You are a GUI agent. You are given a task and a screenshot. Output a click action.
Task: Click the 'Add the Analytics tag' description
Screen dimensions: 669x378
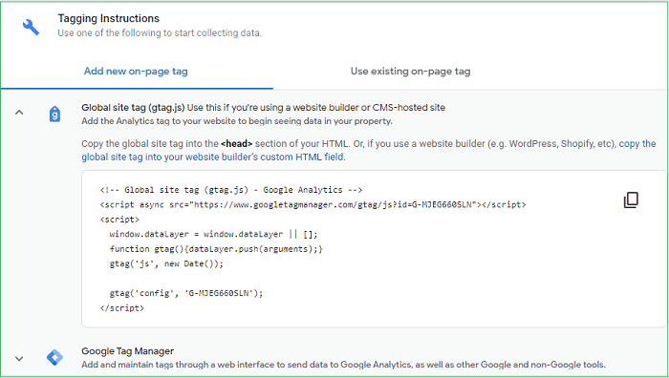pos(237,121)
